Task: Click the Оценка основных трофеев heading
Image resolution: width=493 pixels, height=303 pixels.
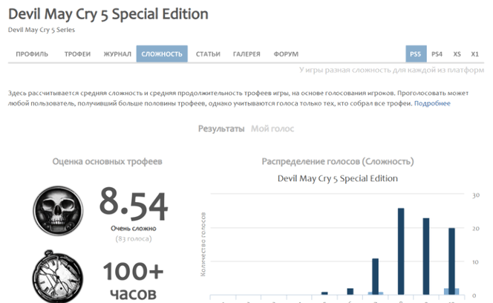Action: coord(107,161)
